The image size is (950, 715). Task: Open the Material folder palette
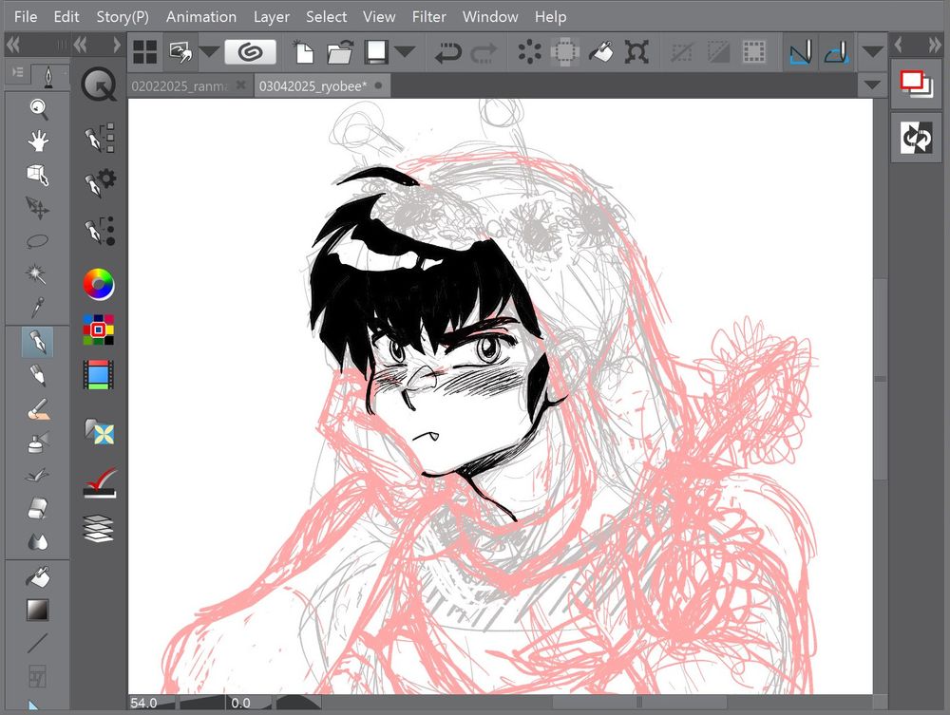(x=100, y=431)
